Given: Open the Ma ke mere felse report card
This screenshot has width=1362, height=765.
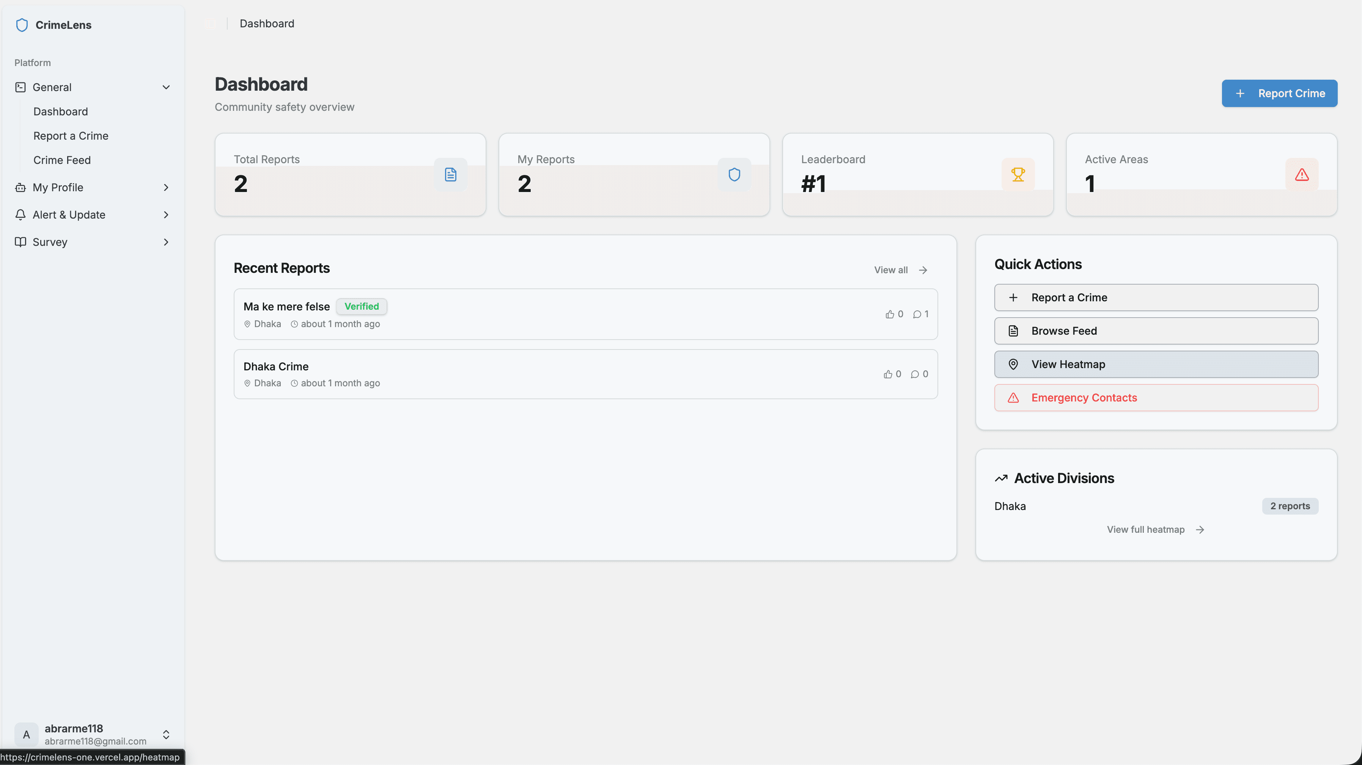Looking at the screenshot, I should click(585, 314).
